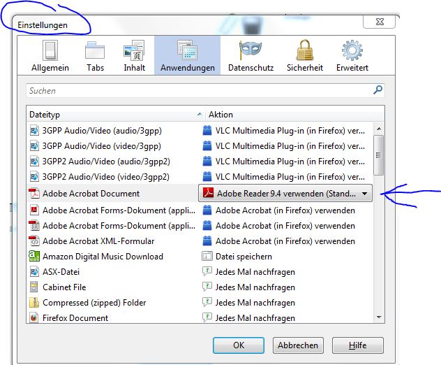
Task: Click the list scrollbar down arrow
Action: [x=379, y=317]
